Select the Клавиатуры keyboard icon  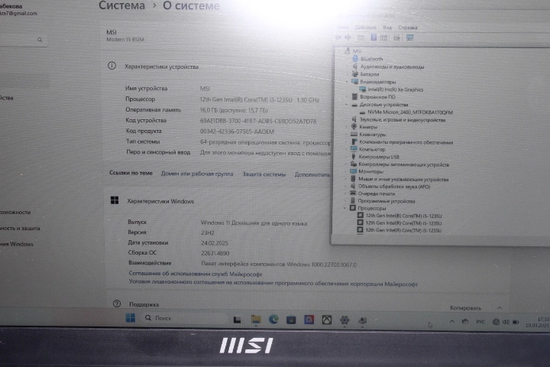point(354,134)
